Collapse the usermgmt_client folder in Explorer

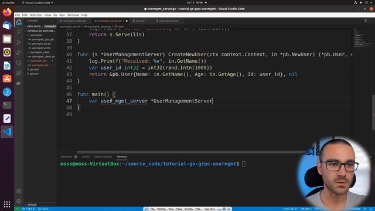click(40, 52)
